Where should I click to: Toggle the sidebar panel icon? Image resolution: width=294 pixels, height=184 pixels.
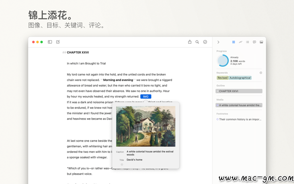point(50,42)
